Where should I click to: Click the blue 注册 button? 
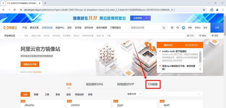[x=217, y=28]
